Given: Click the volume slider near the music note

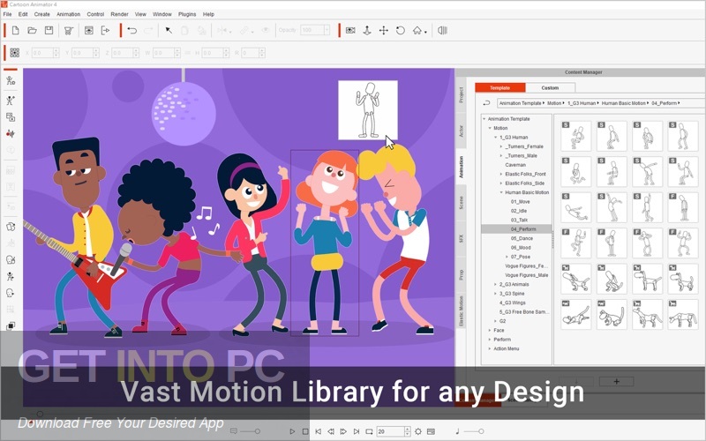Looking at the screenshot, I should [x=475, y=431].
